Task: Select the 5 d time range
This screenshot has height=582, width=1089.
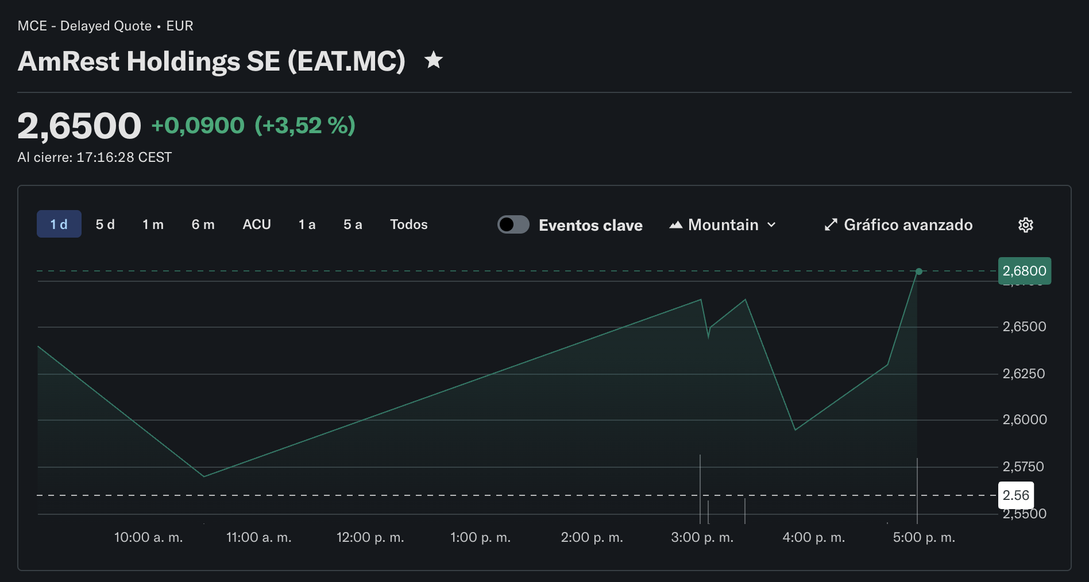Action: tap(105, 224)
